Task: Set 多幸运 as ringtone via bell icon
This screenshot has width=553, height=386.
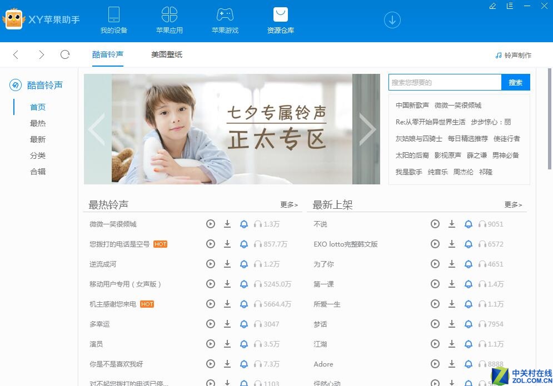Action: pyautogui.click(x=243, y=324)
